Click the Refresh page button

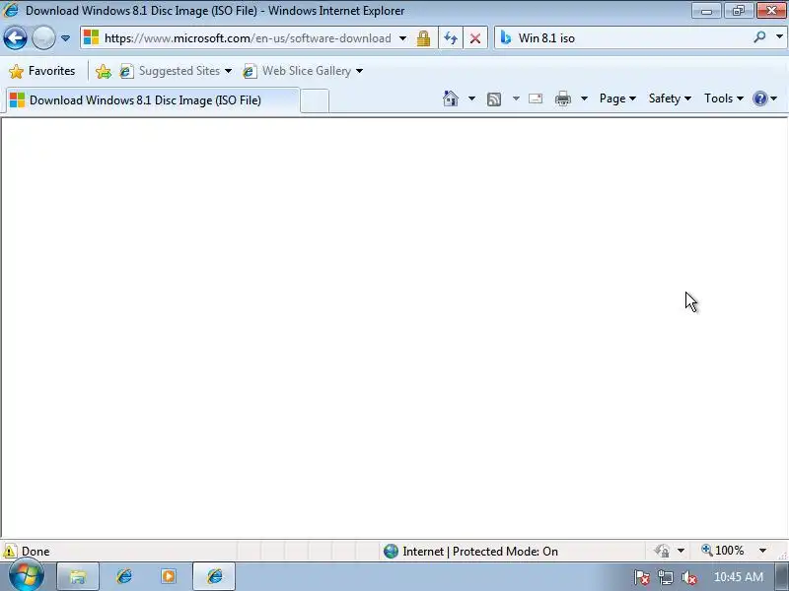451,38
